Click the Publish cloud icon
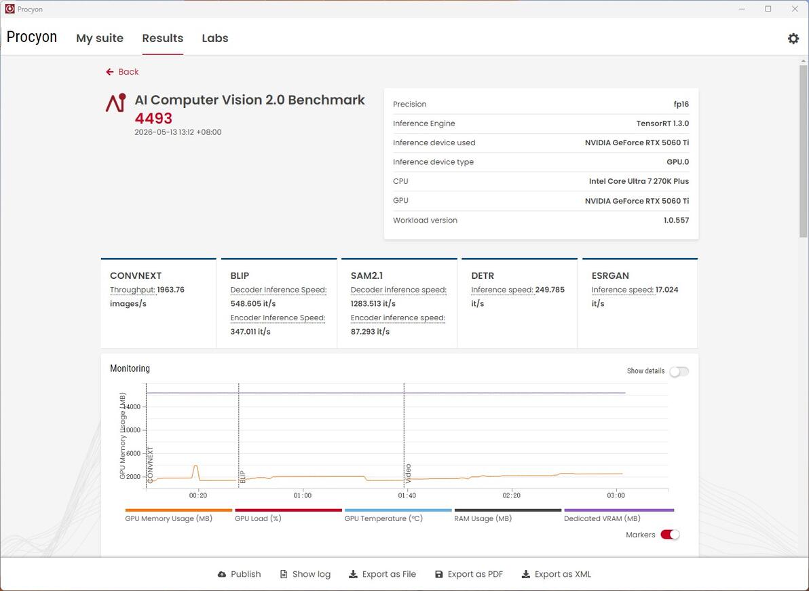 222,574
